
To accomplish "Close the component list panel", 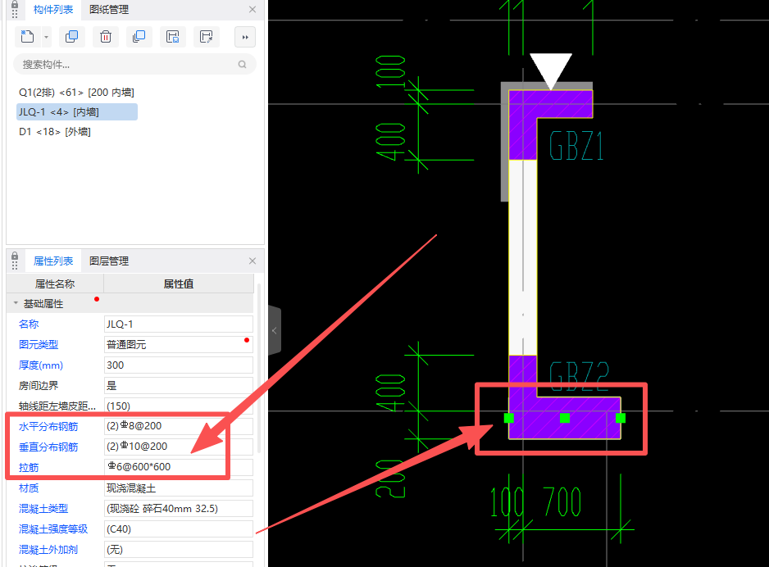I will 253,9.
